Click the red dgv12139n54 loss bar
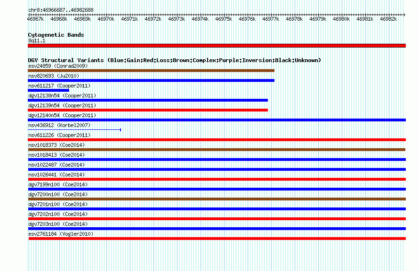The width and height of the screenshot is (419, 271). [x=148, y=110]
